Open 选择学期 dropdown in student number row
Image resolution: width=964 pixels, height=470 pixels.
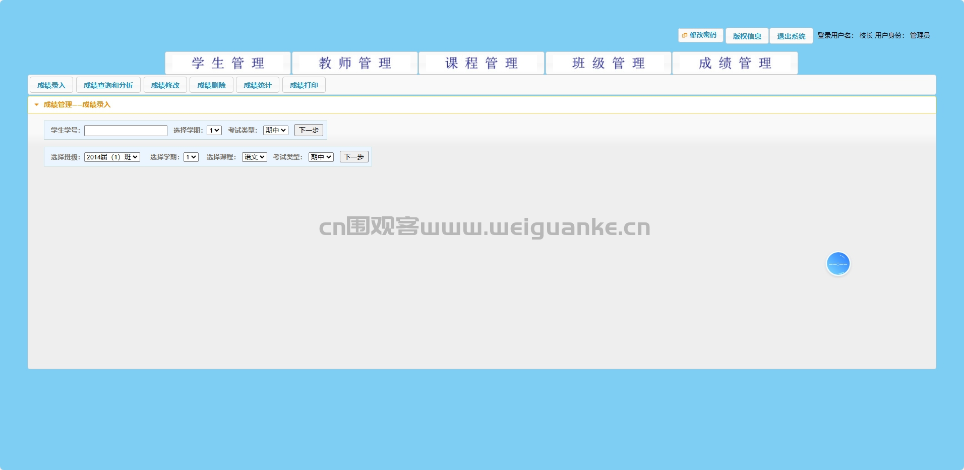[x=214, y=130]
